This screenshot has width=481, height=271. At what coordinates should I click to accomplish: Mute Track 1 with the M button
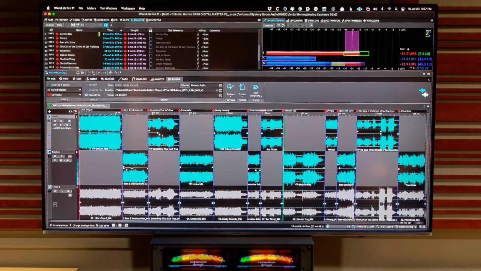point(55,121)
